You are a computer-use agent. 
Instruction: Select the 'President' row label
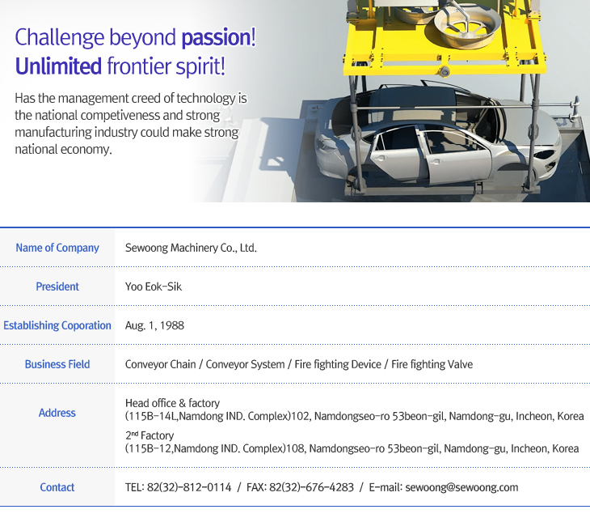click(x=57, y=287)
